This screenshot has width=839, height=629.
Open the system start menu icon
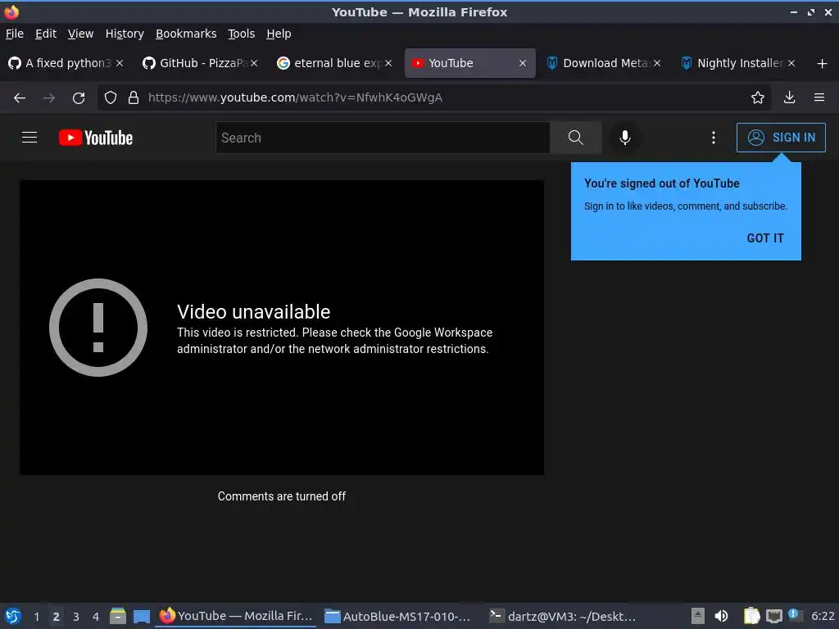click(13, 616)
